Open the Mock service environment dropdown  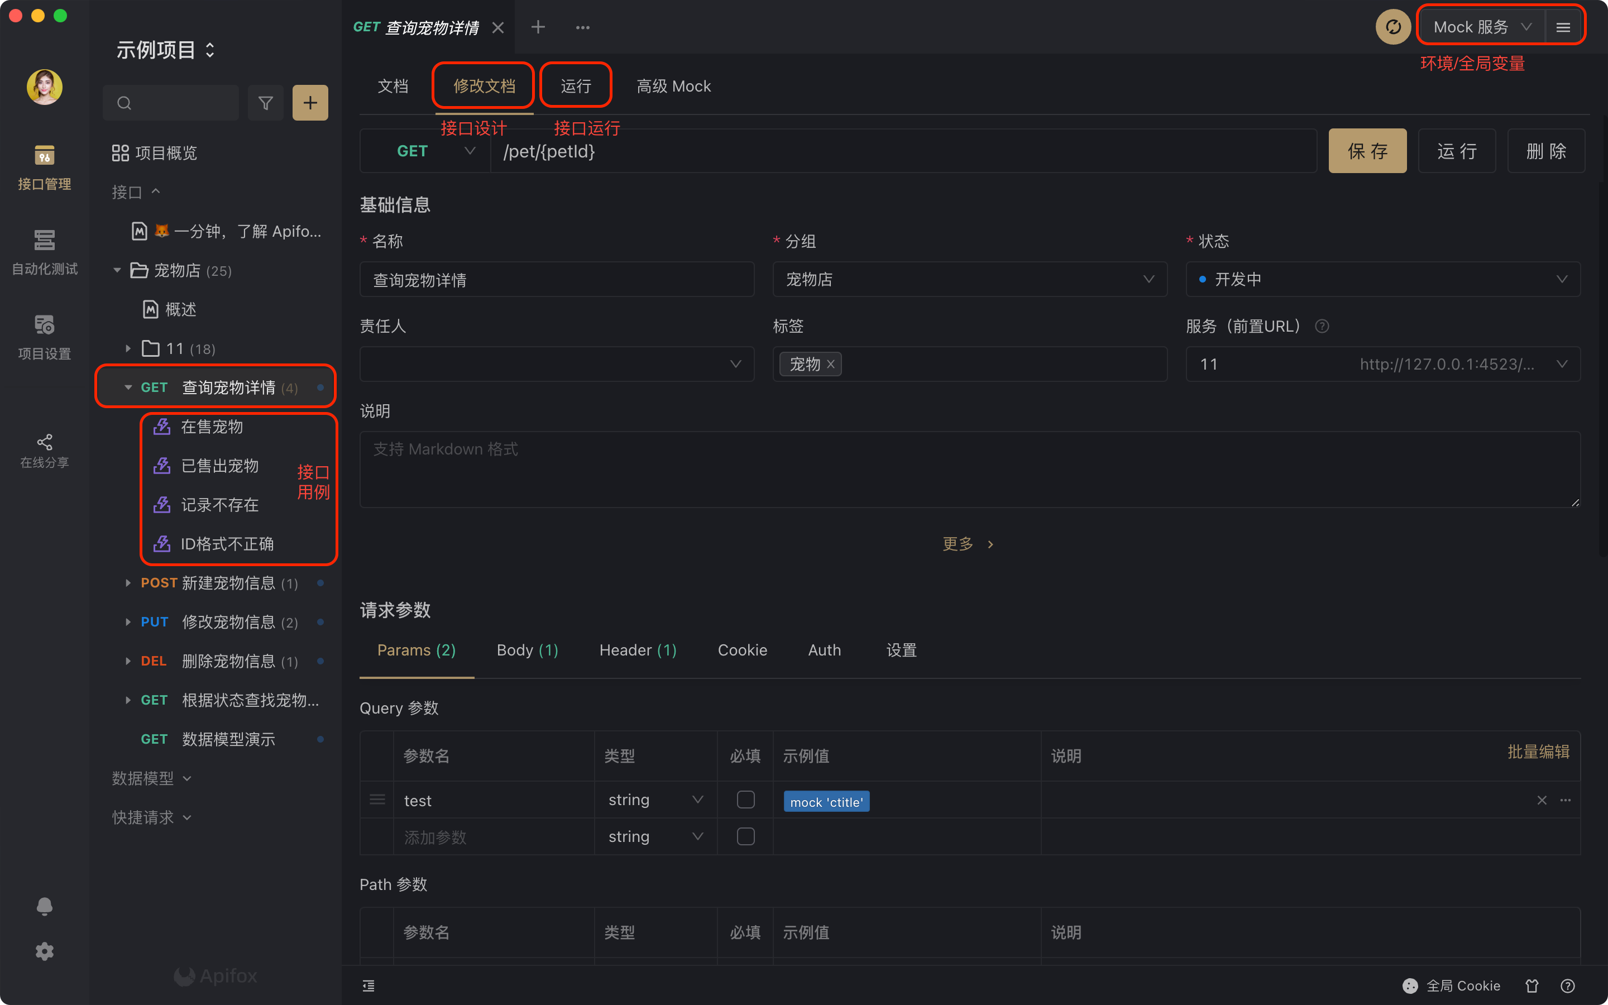(x=1482, y=27)
